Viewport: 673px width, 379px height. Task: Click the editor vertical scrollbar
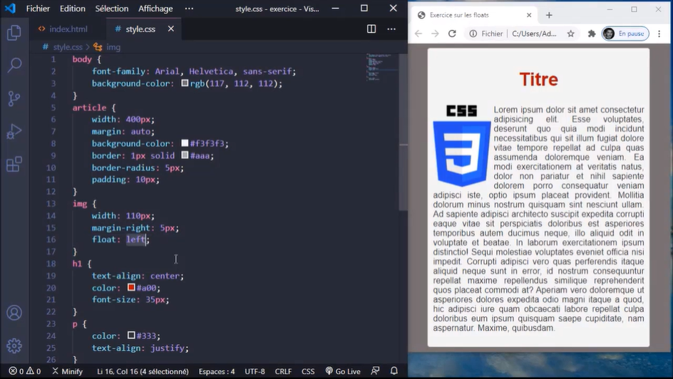click(x=403, y=132)
